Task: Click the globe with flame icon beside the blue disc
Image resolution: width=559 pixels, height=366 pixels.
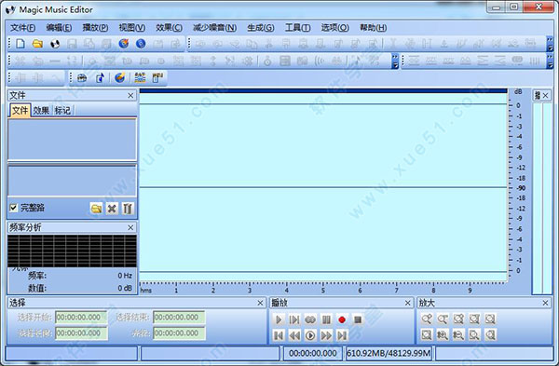Action: pyautogui.click(x=124, y=44)
